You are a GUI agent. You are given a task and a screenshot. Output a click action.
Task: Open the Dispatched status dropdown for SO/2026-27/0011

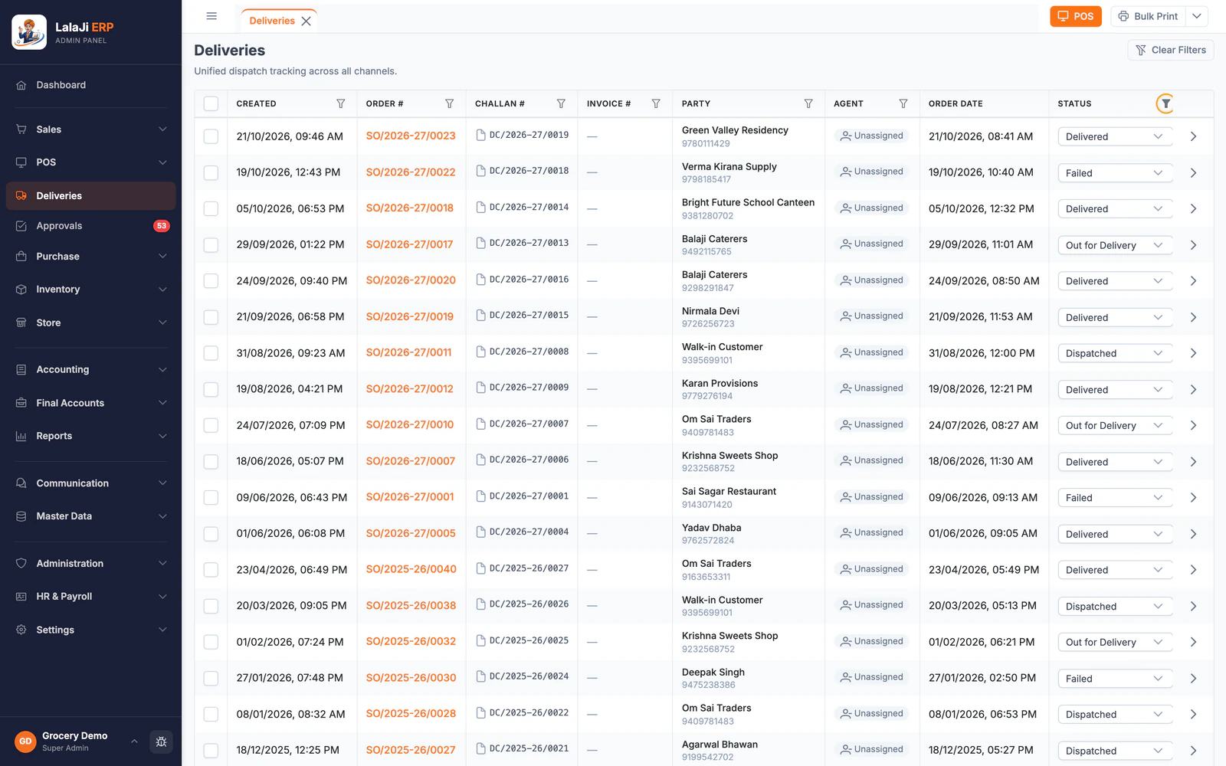click(1115, 353)
